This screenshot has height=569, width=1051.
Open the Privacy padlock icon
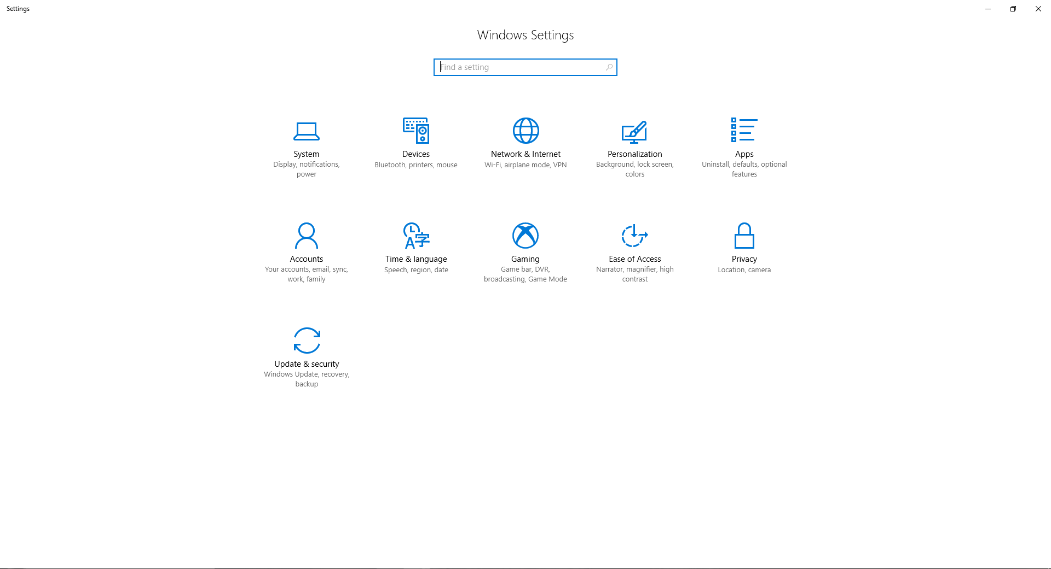coord(744,236)
